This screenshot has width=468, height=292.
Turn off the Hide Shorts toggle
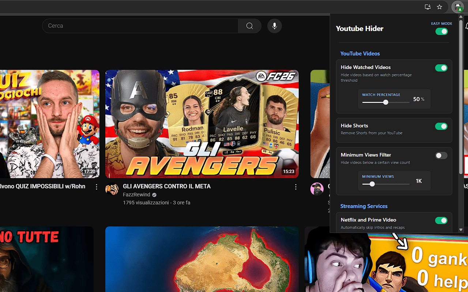coord(441,126)
